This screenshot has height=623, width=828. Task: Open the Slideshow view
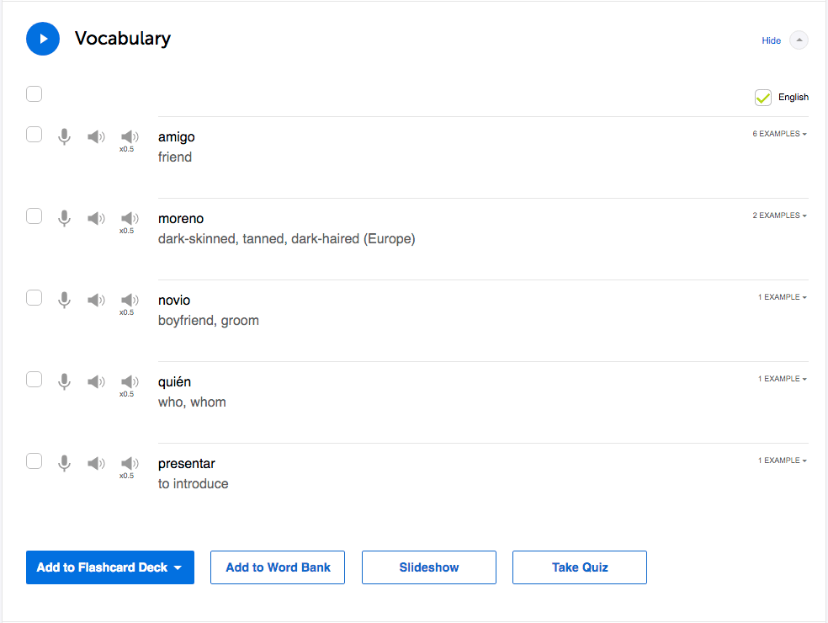click(429, 567)
